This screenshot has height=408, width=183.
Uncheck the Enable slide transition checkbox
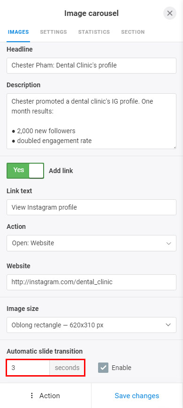point(103,368)
